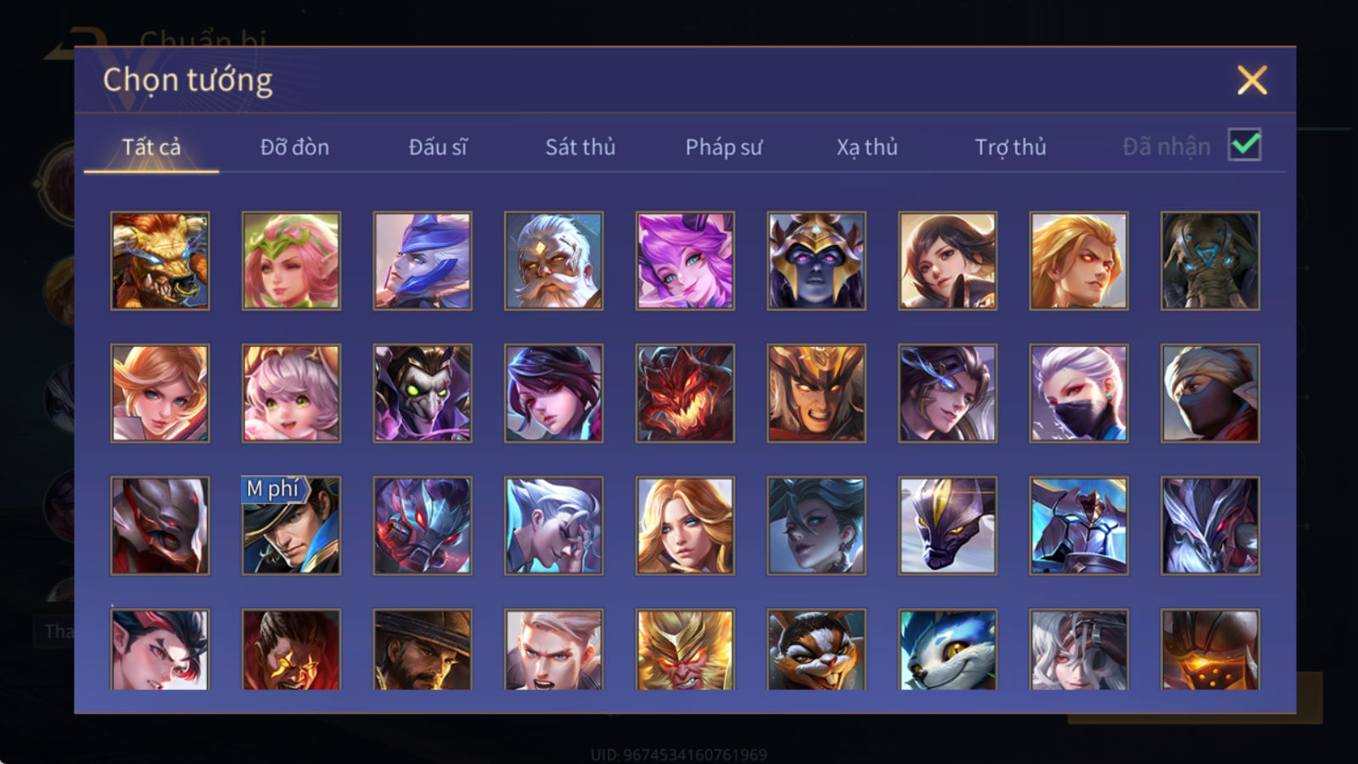The width and height of the screenshot is (1358, 764).
Task: Filter heroes by Pháp sư
Action: click(x=724, y=147)
